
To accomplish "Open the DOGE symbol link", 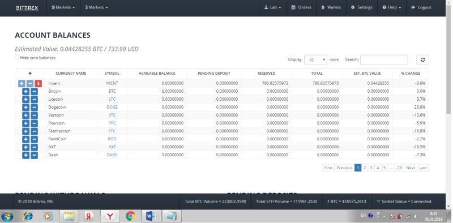I will tap(112, 107).
